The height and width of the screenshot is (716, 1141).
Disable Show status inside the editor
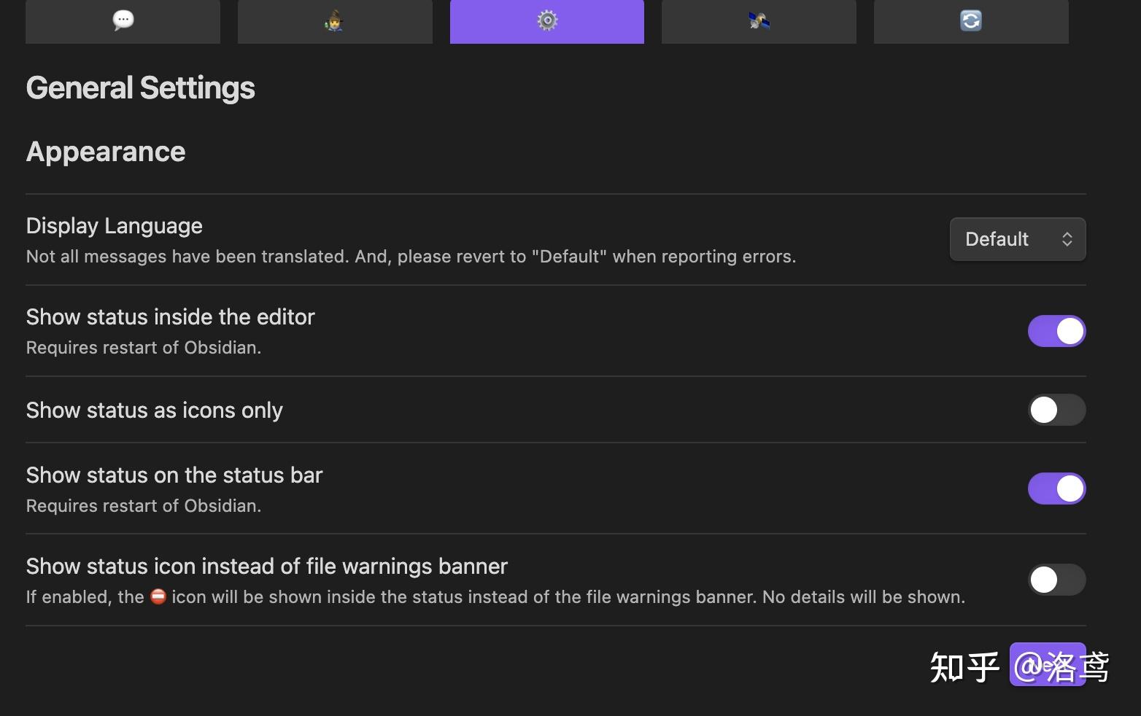coord(1056,331)
